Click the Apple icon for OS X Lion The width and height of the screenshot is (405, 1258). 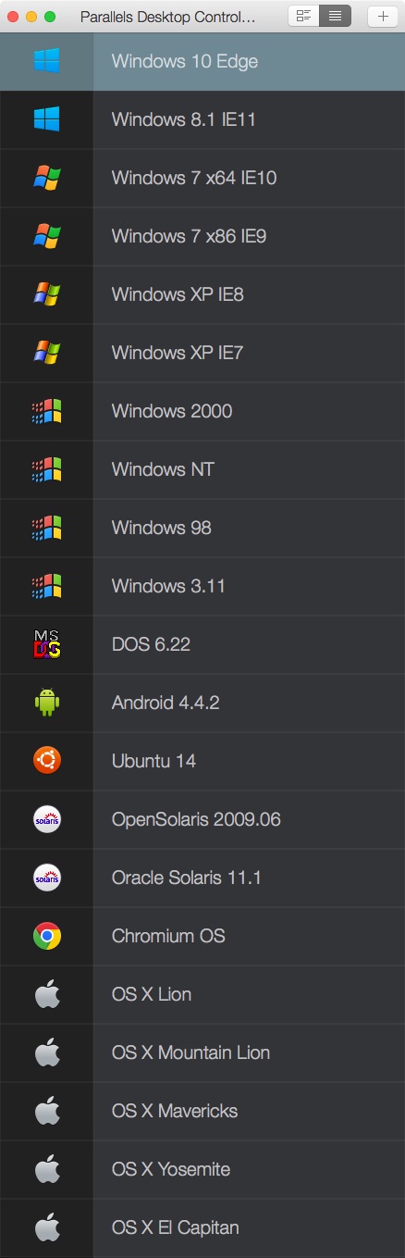click(46, 994)
